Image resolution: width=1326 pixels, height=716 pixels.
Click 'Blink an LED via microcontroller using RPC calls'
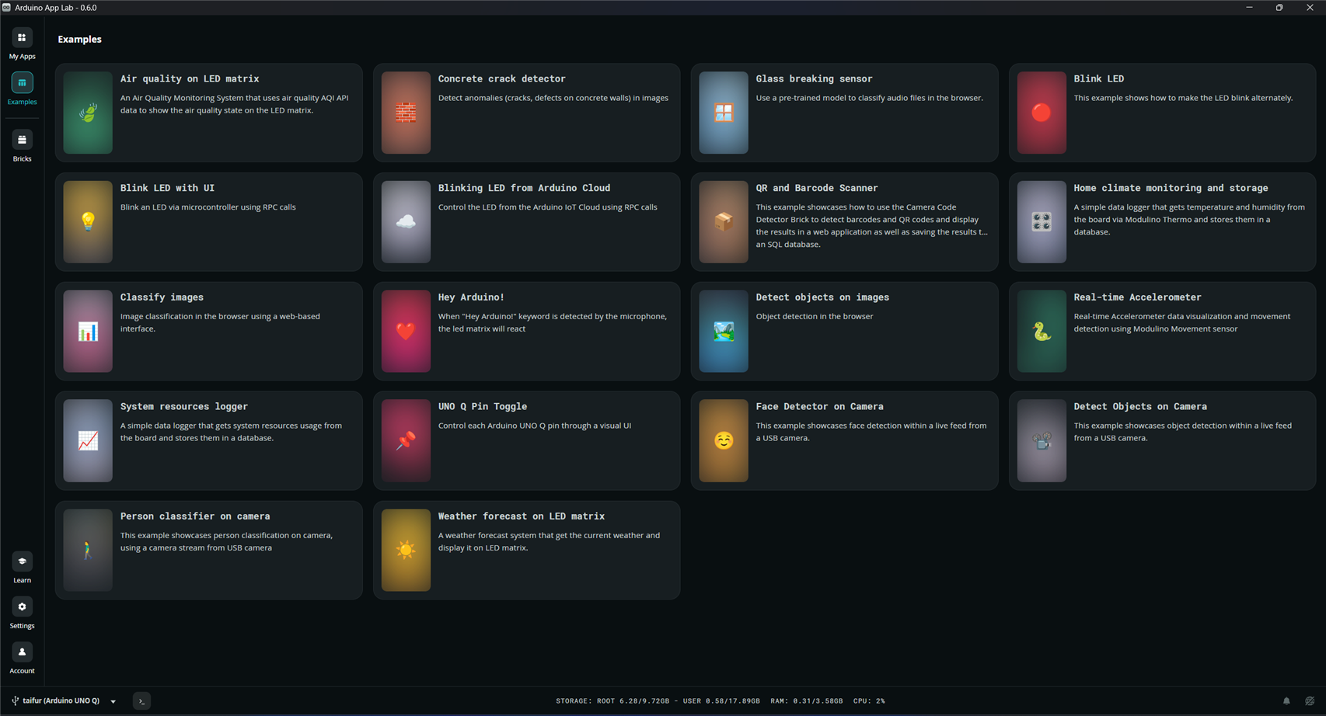(208, 207)
